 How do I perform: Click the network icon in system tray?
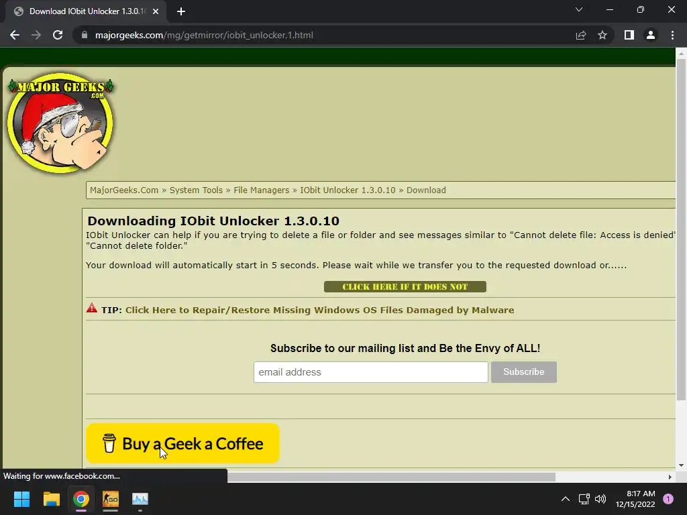pyautogui.click(x=584, y=499)
